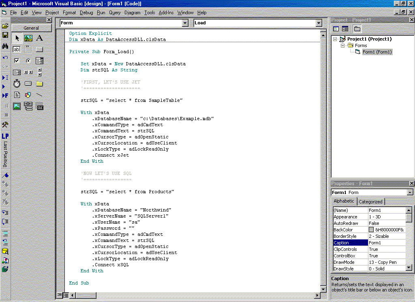Select the CommandButton control tool
This screenshot has width=415, height=302.
pyautogui.click(x=39, y=49)
